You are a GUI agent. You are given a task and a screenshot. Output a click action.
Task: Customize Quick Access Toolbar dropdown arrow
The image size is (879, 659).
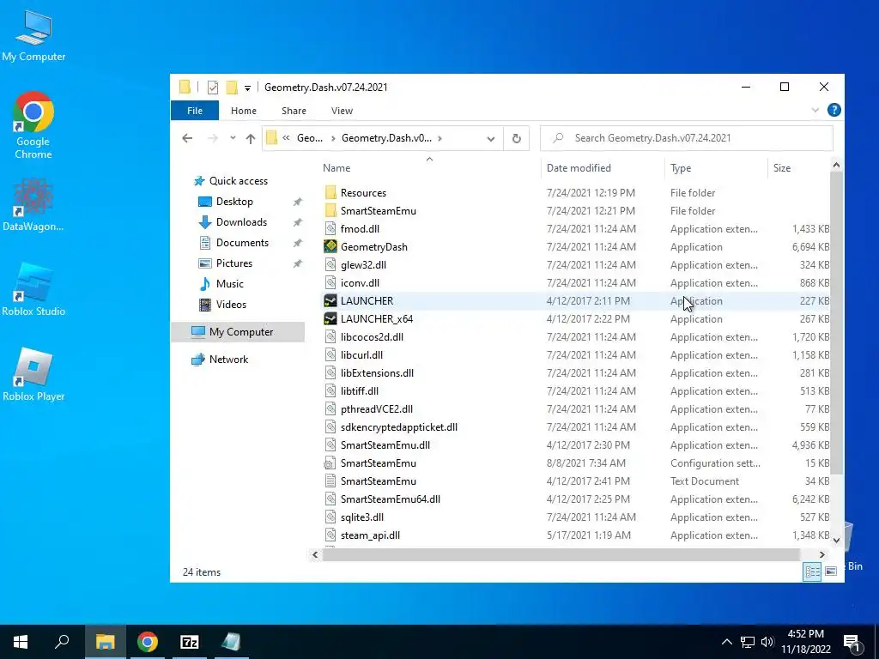point(247,88)
